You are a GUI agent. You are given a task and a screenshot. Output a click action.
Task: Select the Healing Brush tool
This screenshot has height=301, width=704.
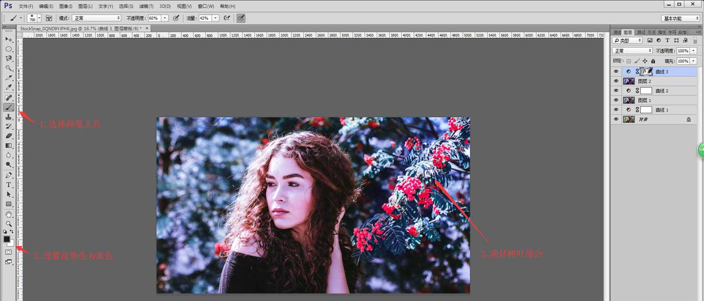[8, 98]
